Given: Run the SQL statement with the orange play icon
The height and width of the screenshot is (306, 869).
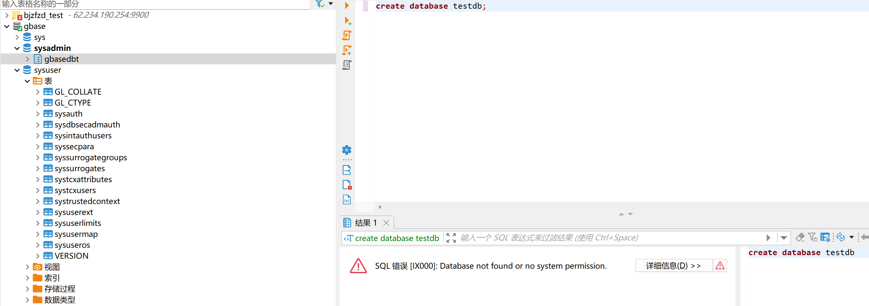Looking at the screenshot, I should pyautogui.click(x=347, y=5).
